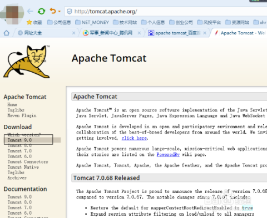Click the 'Tomcat 7.0.68 Released' heading
This screenshot has height=218, width=267.
pos(106,178)
